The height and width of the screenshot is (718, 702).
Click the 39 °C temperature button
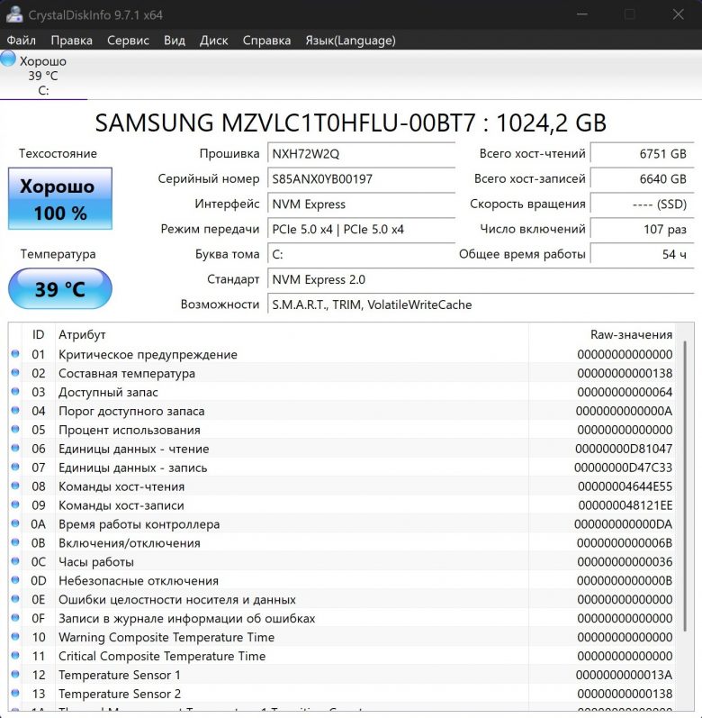pos(60,289)
